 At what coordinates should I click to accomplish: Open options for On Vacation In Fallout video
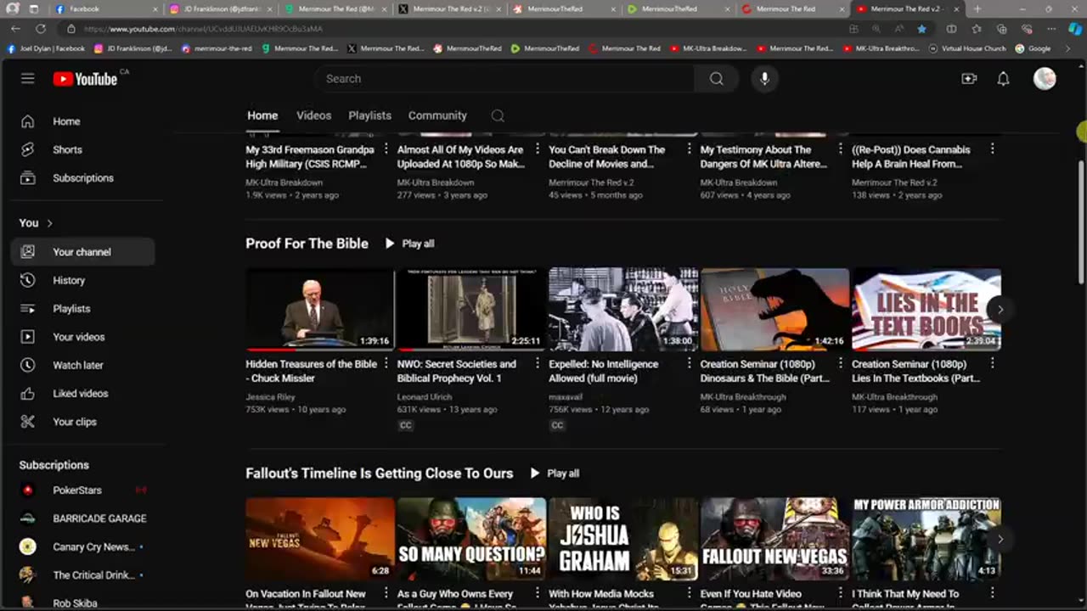pos(386,594)
